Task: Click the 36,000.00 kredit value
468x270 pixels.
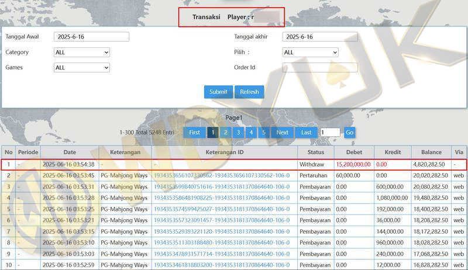Action: (388, 220)
